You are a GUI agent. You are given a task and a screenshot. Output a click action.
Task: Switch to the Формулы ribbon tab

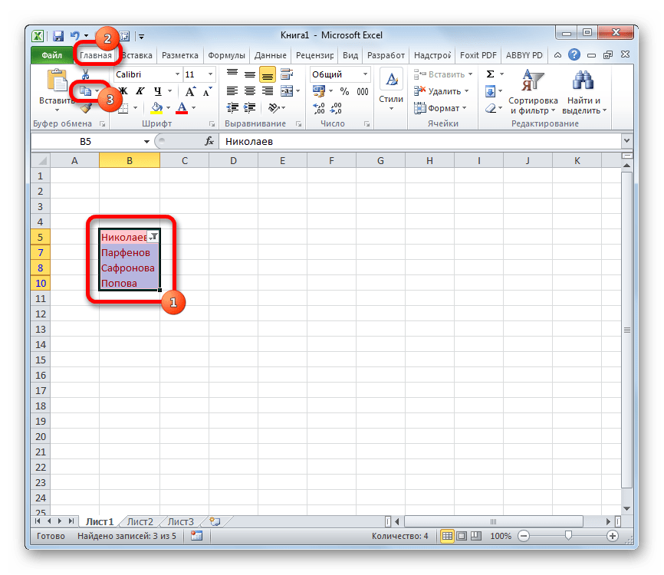[226, 55]
